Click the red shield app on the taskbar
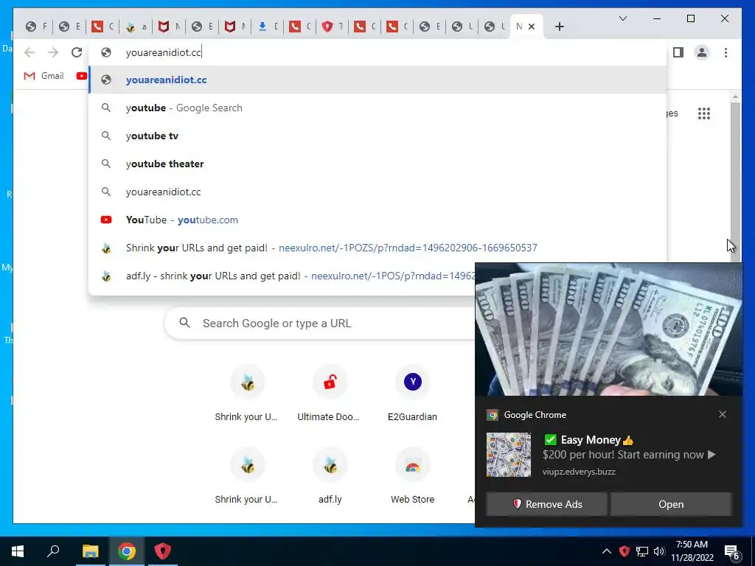755x566 pixels. click(163, 551)
